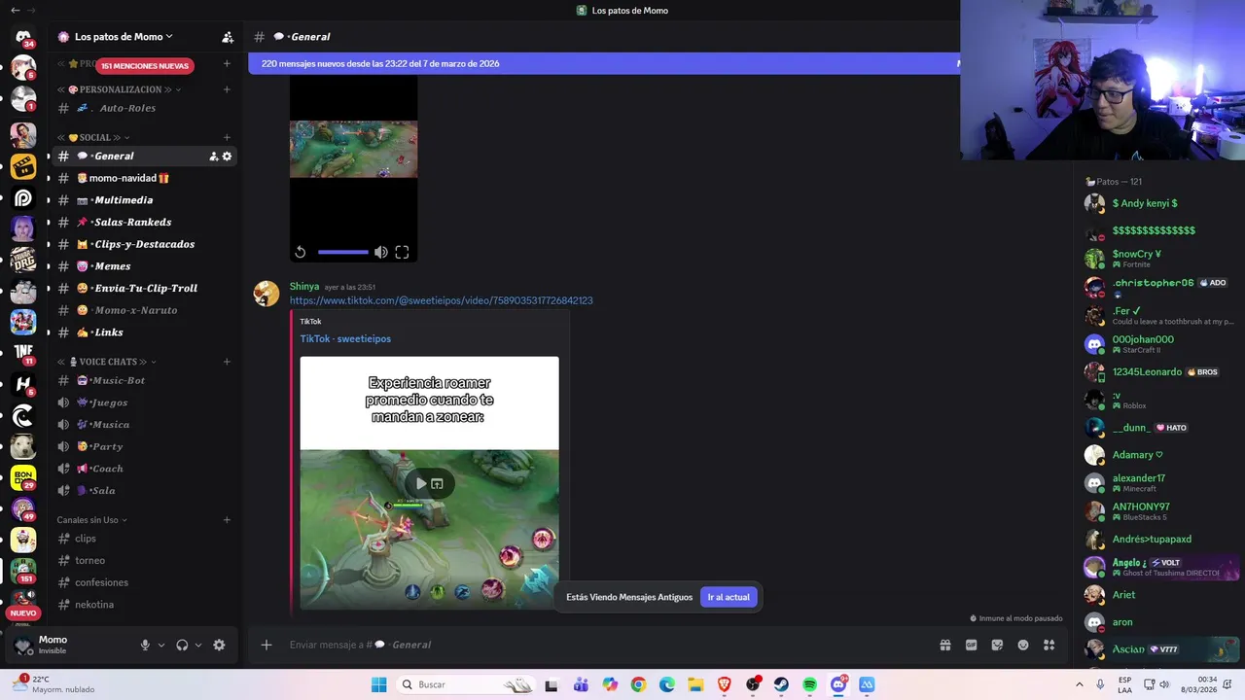Open member alexander17 profile

pos(1161,482)
